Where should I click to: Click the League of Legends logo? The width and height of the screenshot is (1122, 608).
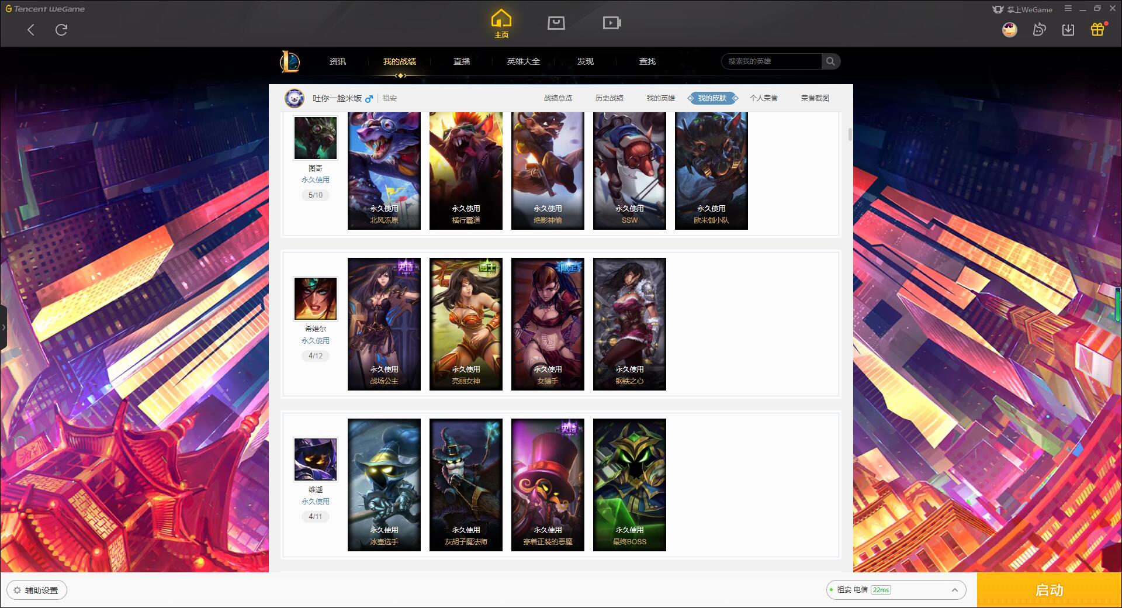coord(290,61)
